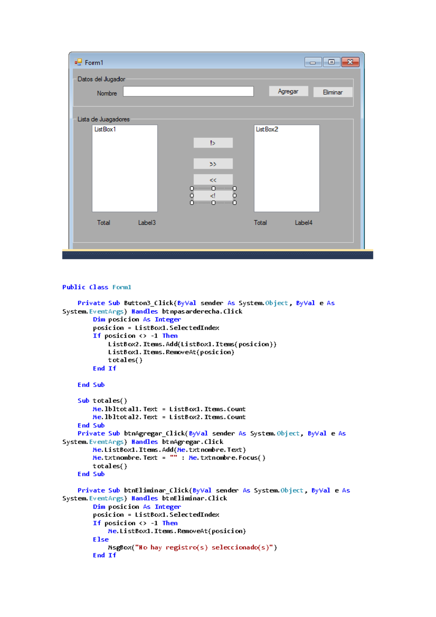Select the 'Datos del Jugador' group box caption
The image size is (436, 617).
click(101, 79)
